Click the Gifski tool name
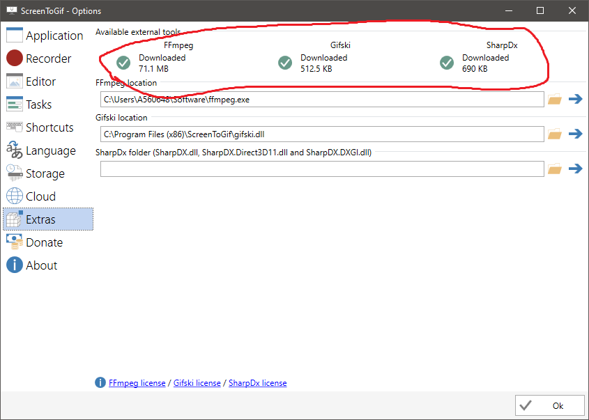Image resolution: width=589 pixels, height=420 pixels. [340, 45]
